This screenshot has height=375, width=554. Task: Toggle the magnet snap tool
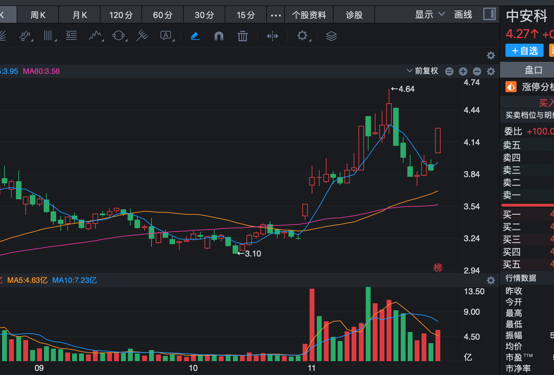pos(219,36)
